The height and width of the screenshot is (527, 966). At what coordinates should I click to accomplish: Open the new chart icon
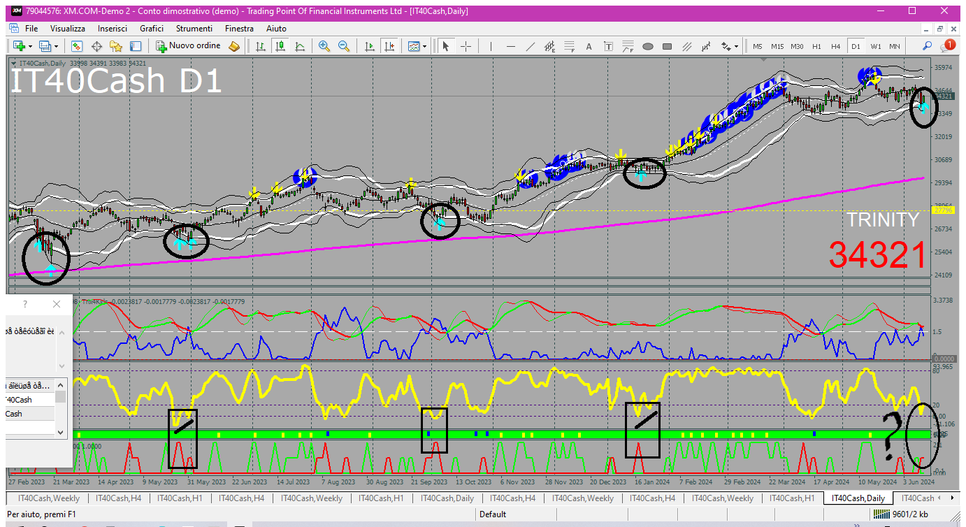(18, 46)
